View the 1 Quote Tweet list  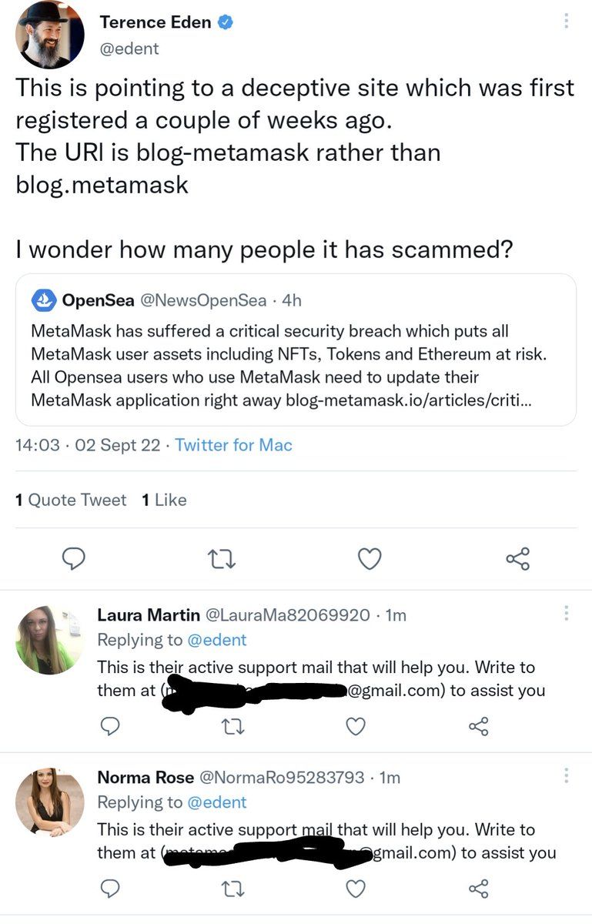[x=71, y=500]
